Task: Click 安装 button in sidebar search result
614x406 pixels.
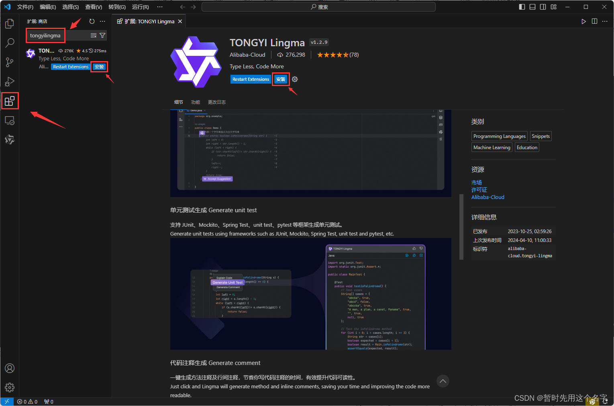Action: pyautogui.click(x=99, y=67)
